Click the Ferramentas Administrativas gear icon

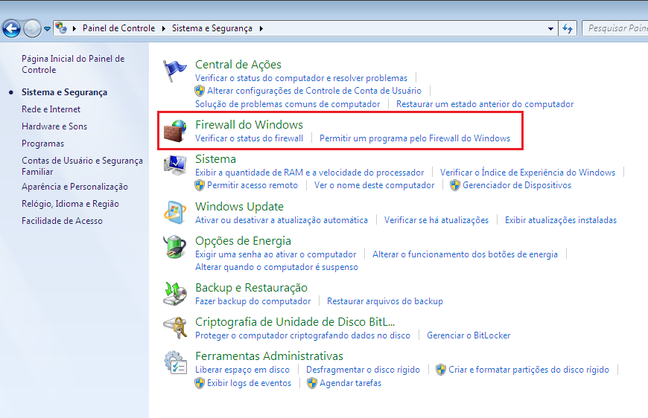pyautogui.click(x=175, y=362)
